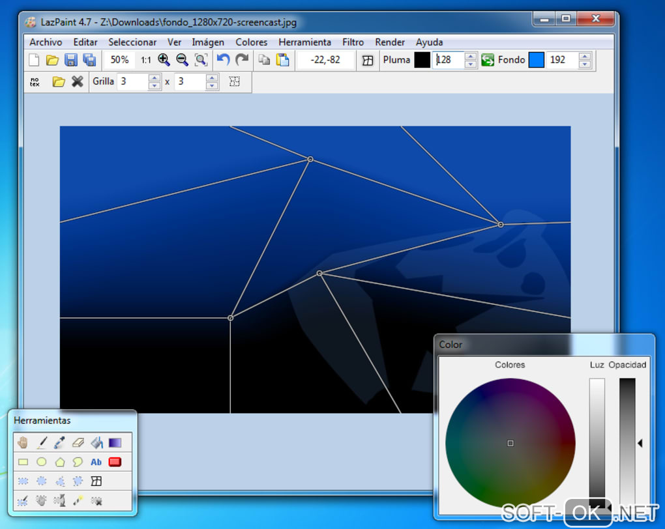Decrease Fondo opacity with down arrow

coord(585,64)
